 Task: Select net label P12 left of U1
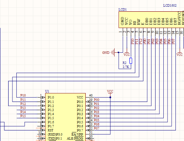[x=23, y=104]
